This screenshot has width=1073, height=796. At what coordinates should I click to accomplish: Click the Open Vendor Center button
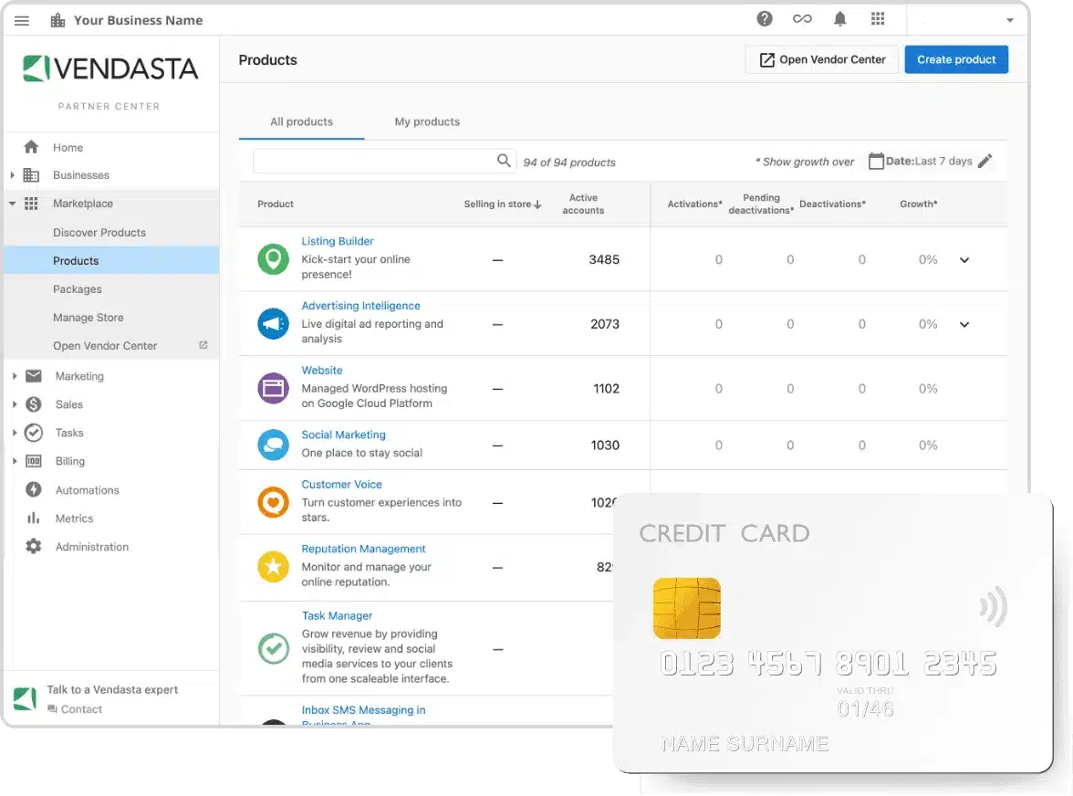coord(822,59)
